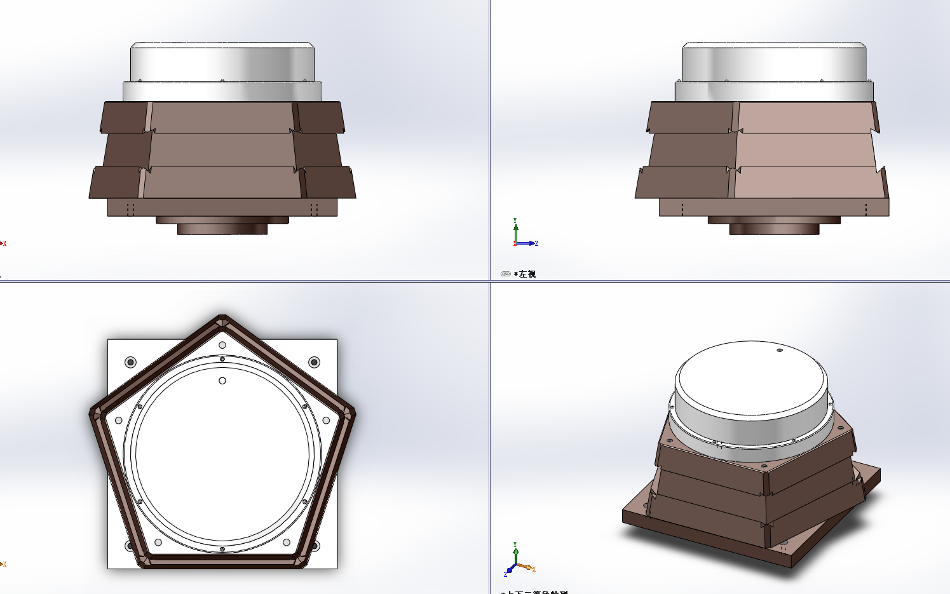The image size is (950, 594).
Task: Select the bottom round boss in the top-left viewport
Action: click(222, 229)
